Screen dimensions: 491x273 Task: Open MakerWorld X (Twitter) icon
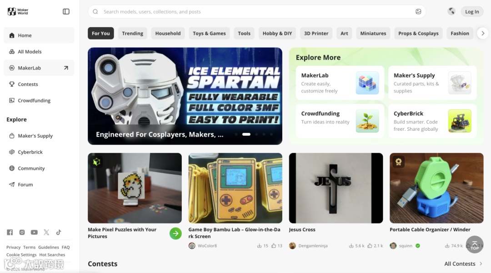(x=46, y=232)
